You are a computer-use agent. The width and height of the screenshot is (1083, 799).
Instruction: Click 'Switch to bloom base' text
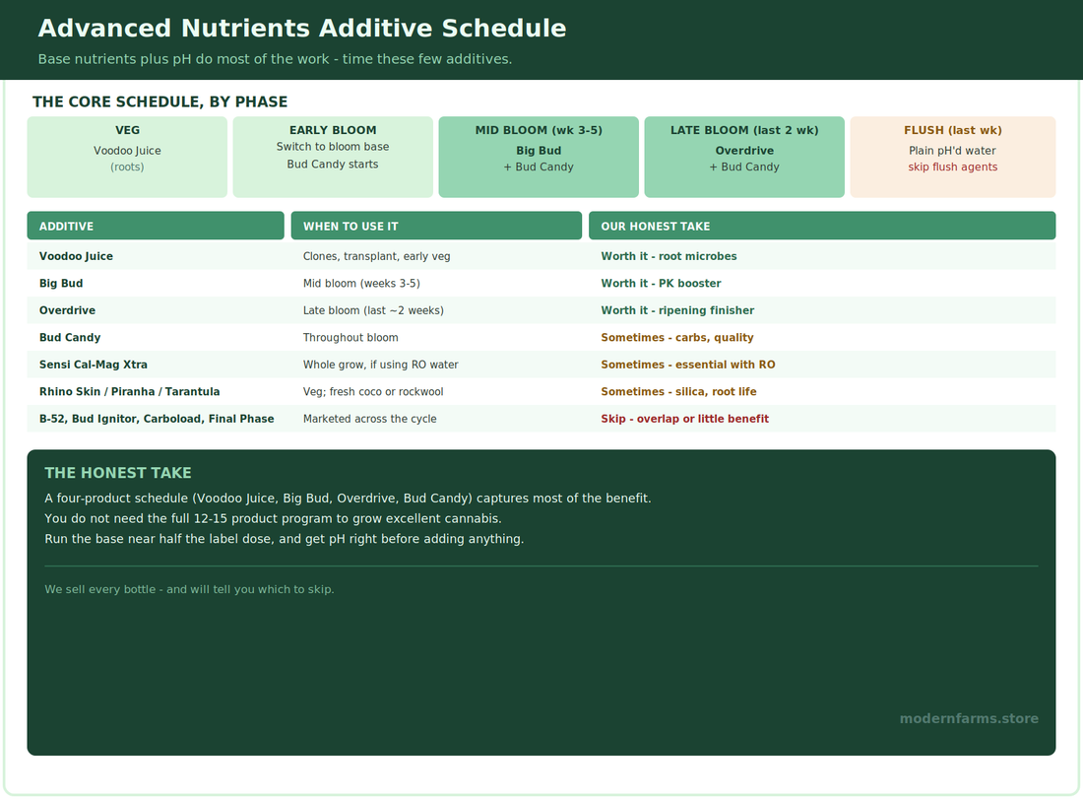(x=333, y=147)
